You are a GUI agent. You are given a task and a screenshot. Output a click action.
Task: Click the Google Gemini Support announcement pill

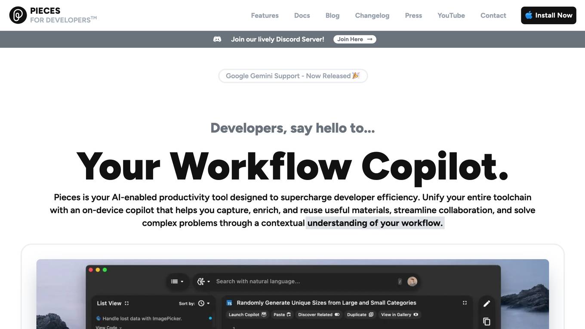point(293,76)
